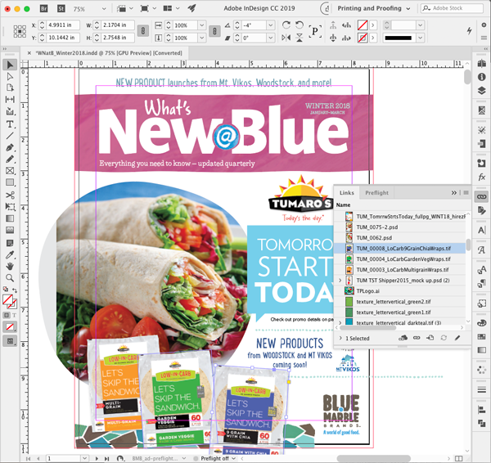Switch to the Preflight tab
This screenshot has height=463, width=491.
tap(376, 193)
